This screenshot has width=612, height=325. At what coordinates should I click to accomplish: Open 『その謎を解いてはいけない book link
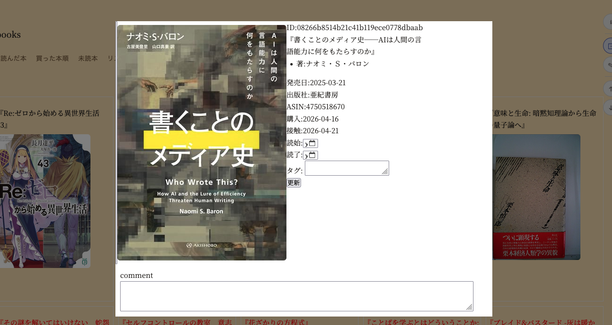coord(54,322)
